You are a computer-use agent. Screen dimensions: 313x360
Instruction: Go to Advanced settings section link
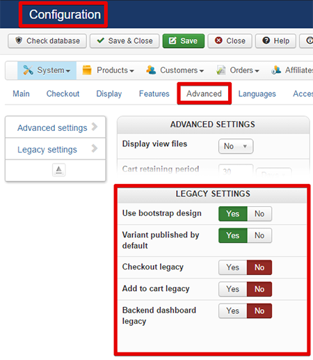[56, 127]
